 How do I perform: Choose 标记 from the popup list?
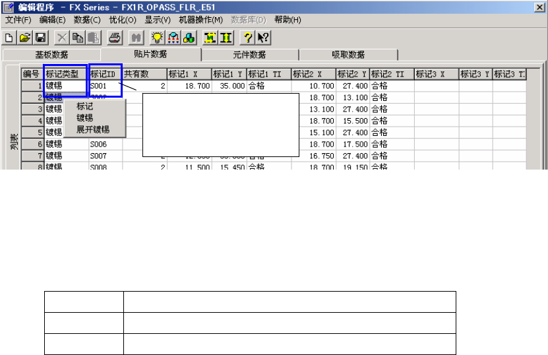tap(85, 106)
